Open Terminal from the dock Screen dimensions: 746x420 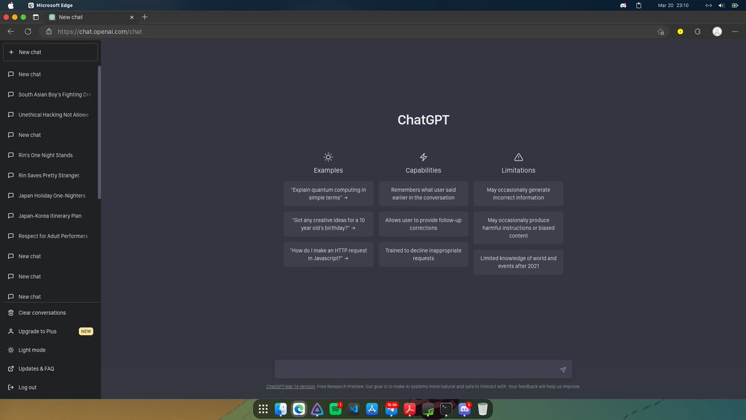point(446,409)
